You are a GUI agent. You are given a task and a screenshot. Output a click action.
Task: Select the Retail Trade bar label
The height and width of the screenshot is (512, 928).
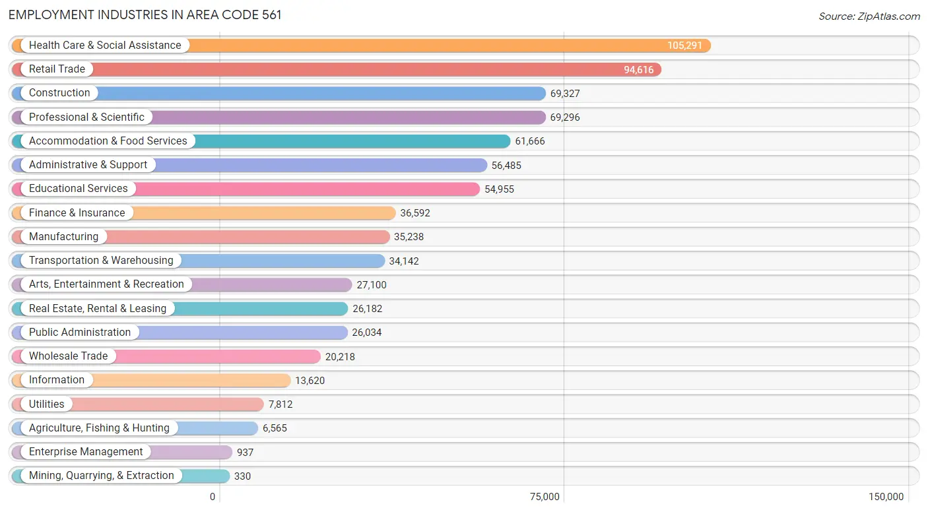[57, 69]
